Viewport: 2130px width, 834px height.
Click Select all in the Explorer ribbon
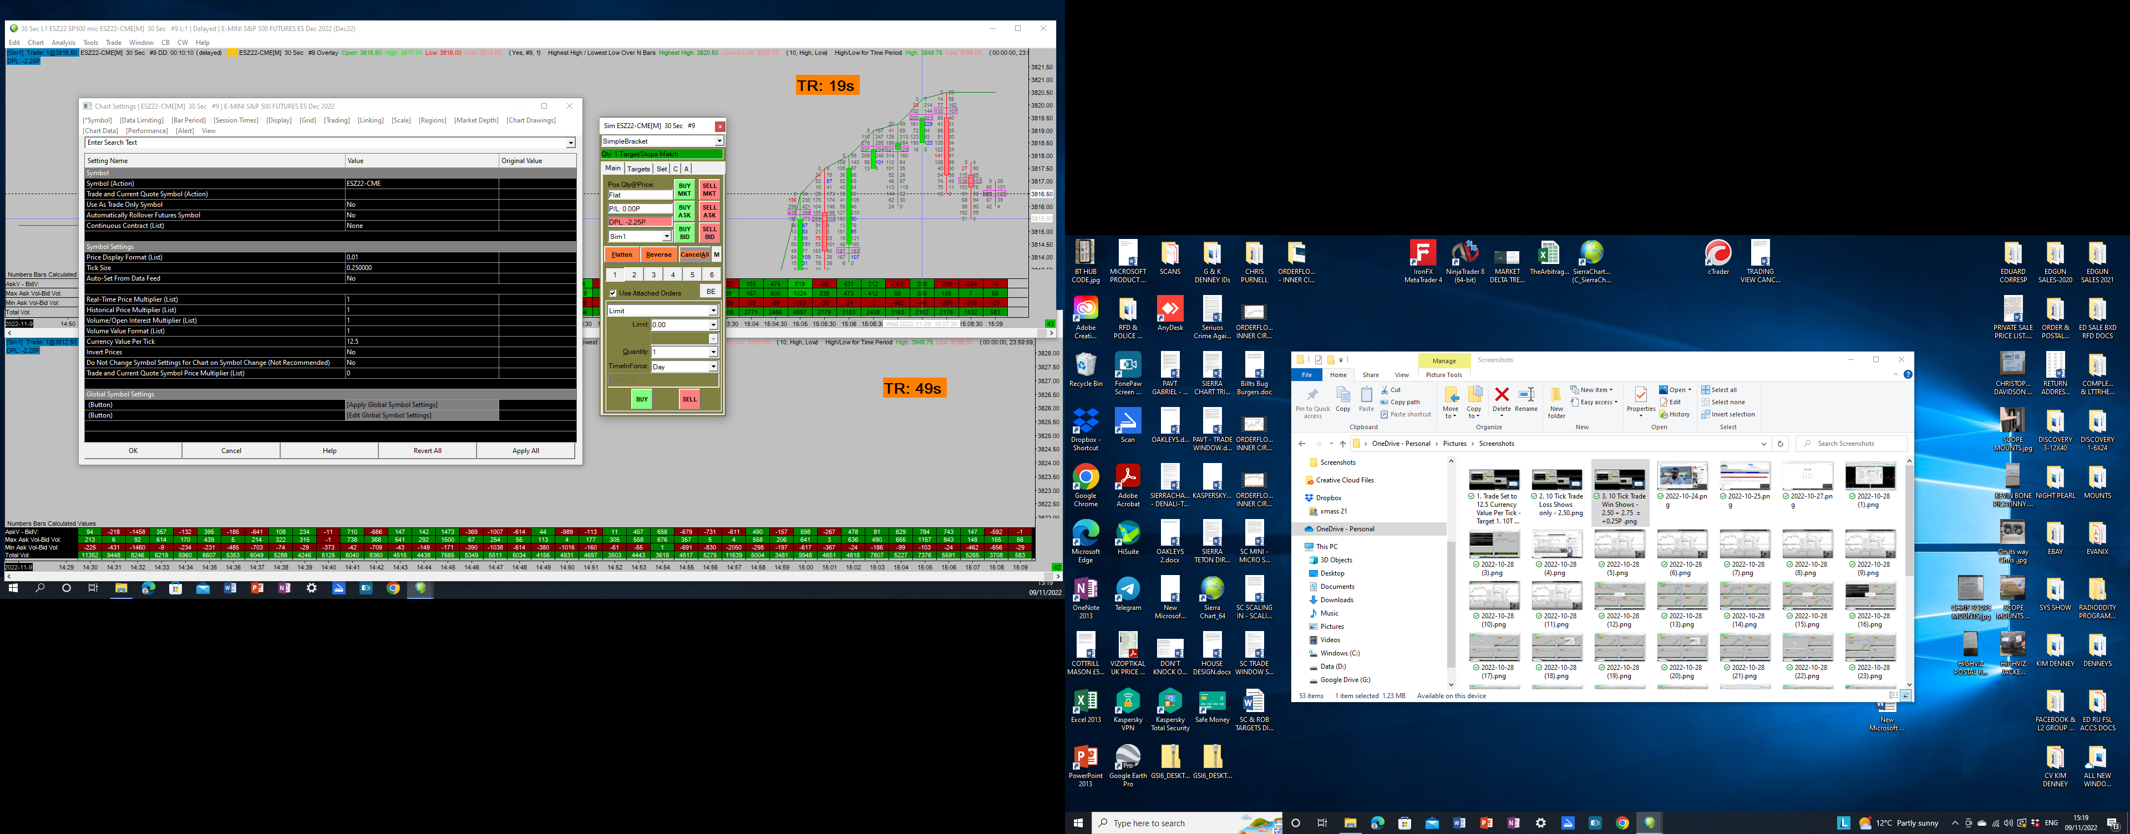(x=1719, y=390)
